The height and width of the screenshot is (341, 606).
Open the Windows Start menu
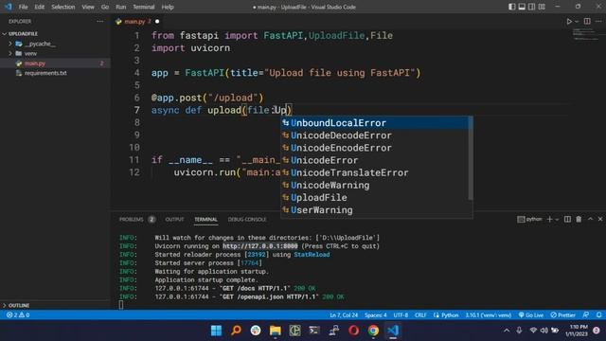217,331
